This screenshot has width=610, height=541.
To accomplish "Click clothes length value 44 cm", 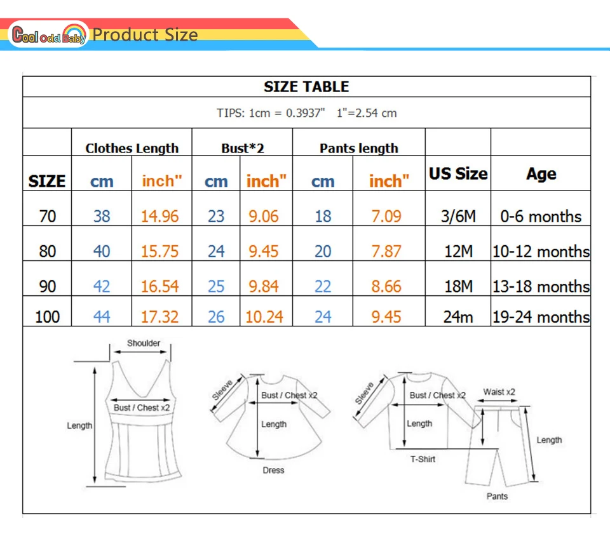I will click(x=102, y=317).
